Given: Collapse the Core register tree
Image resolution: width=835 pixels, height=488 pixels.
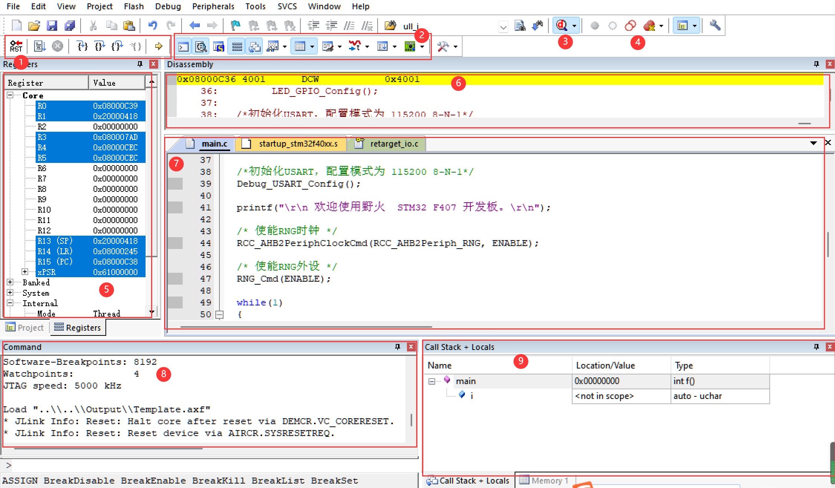Looking at the screenshot, I should [x=10, y=95].
